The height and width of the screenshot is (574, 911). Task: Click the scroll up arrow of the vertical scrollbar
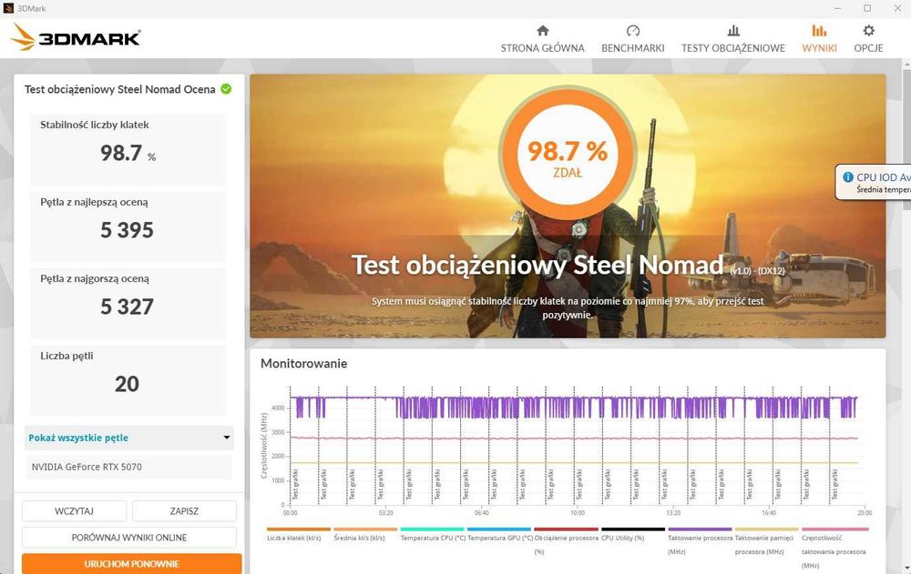coord(907,64)
